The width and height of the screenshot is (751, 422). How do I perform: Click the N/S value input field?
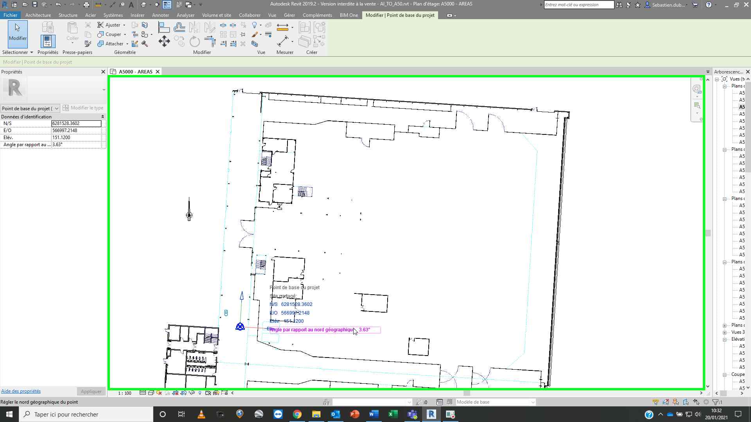click(x=76, y=123)
